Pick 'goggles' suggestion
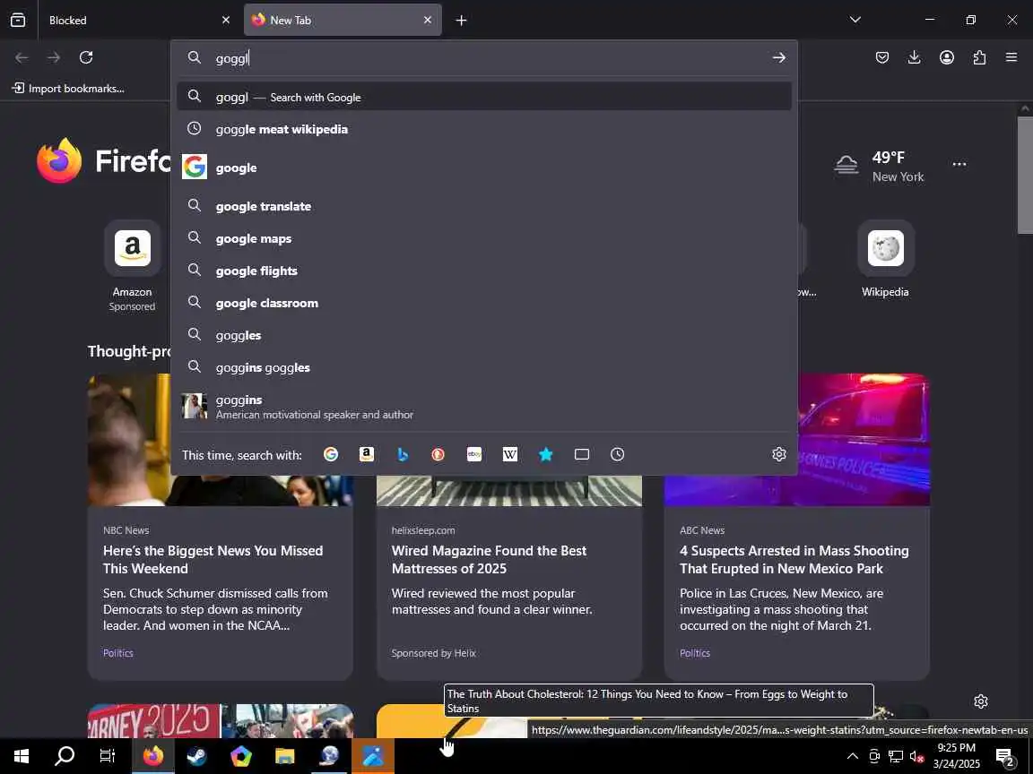 [484, 335]
